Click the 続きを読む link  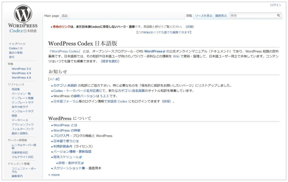pos(110,61)
